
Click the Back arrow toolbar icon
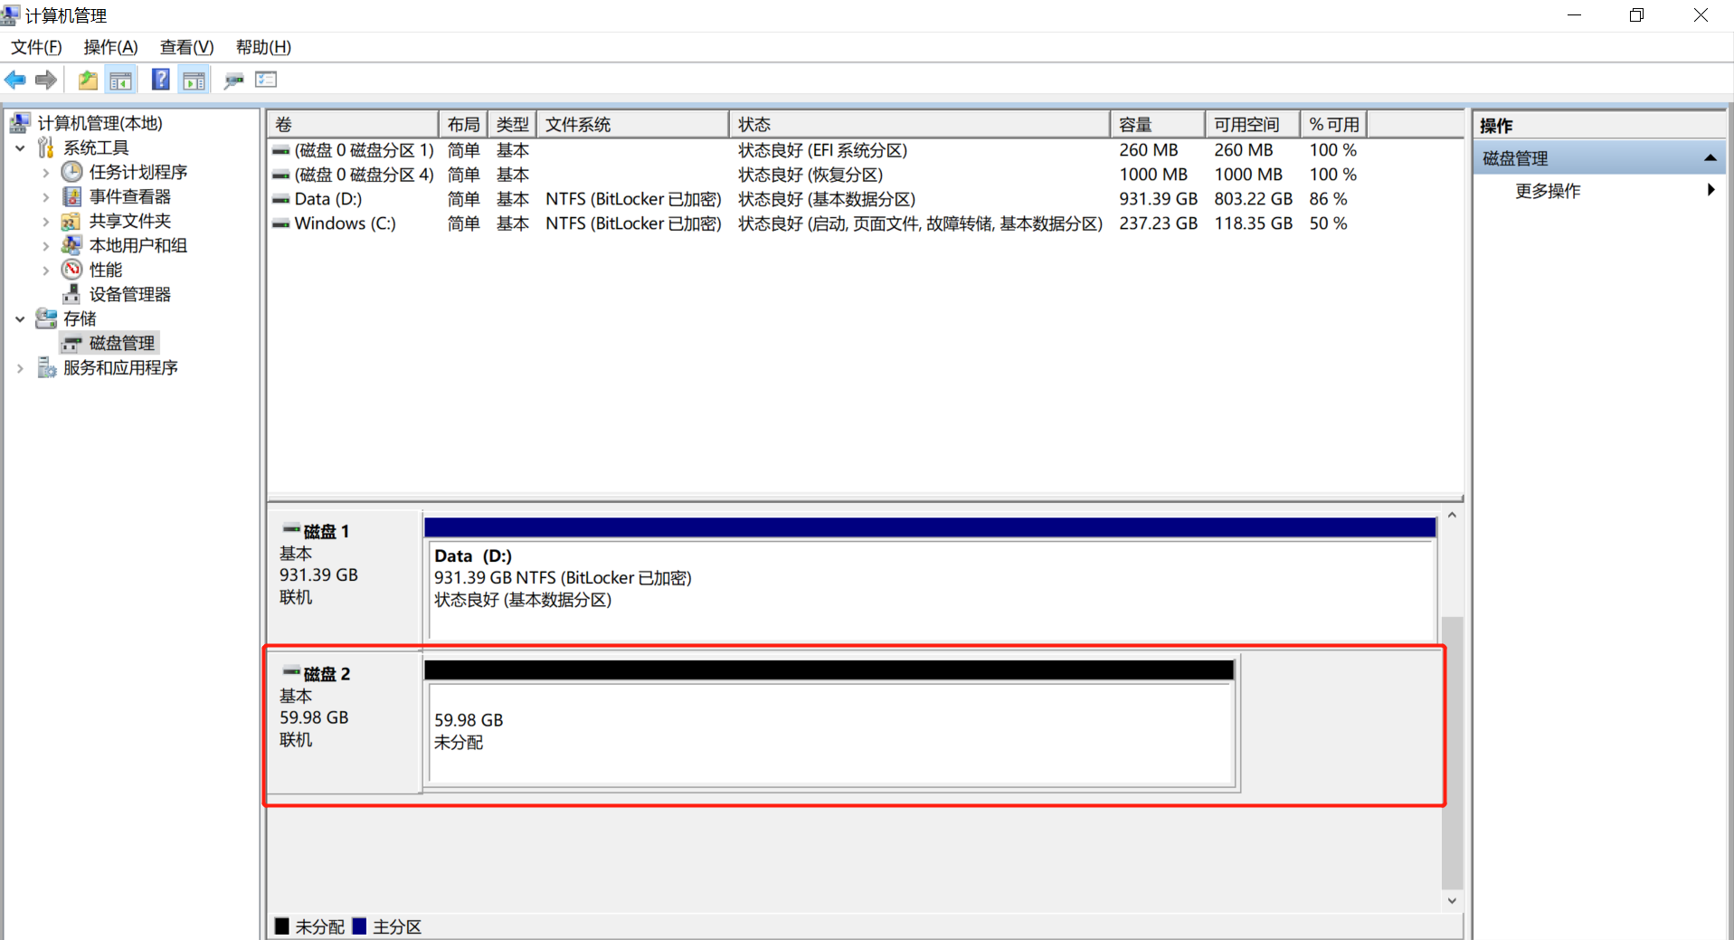(x=15, y=80)
